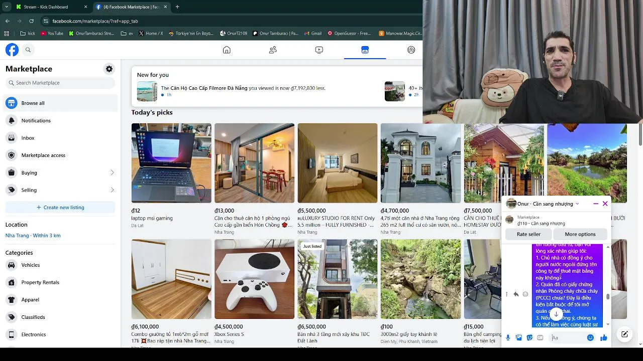Open the sticker picker icon in chat
Image resolution: width=643 pixels, height=361 pixels.
(529, 338)
